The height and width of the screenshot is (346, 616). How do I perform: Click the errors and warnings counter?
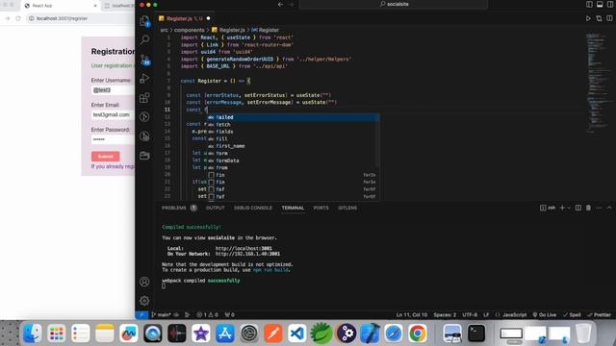click(x=207, y=314)
